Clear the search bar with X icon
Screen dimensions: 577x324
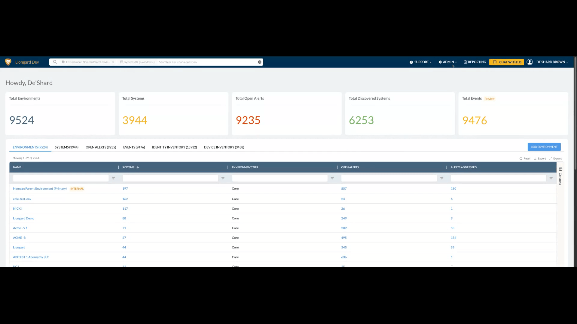point(260,62)
